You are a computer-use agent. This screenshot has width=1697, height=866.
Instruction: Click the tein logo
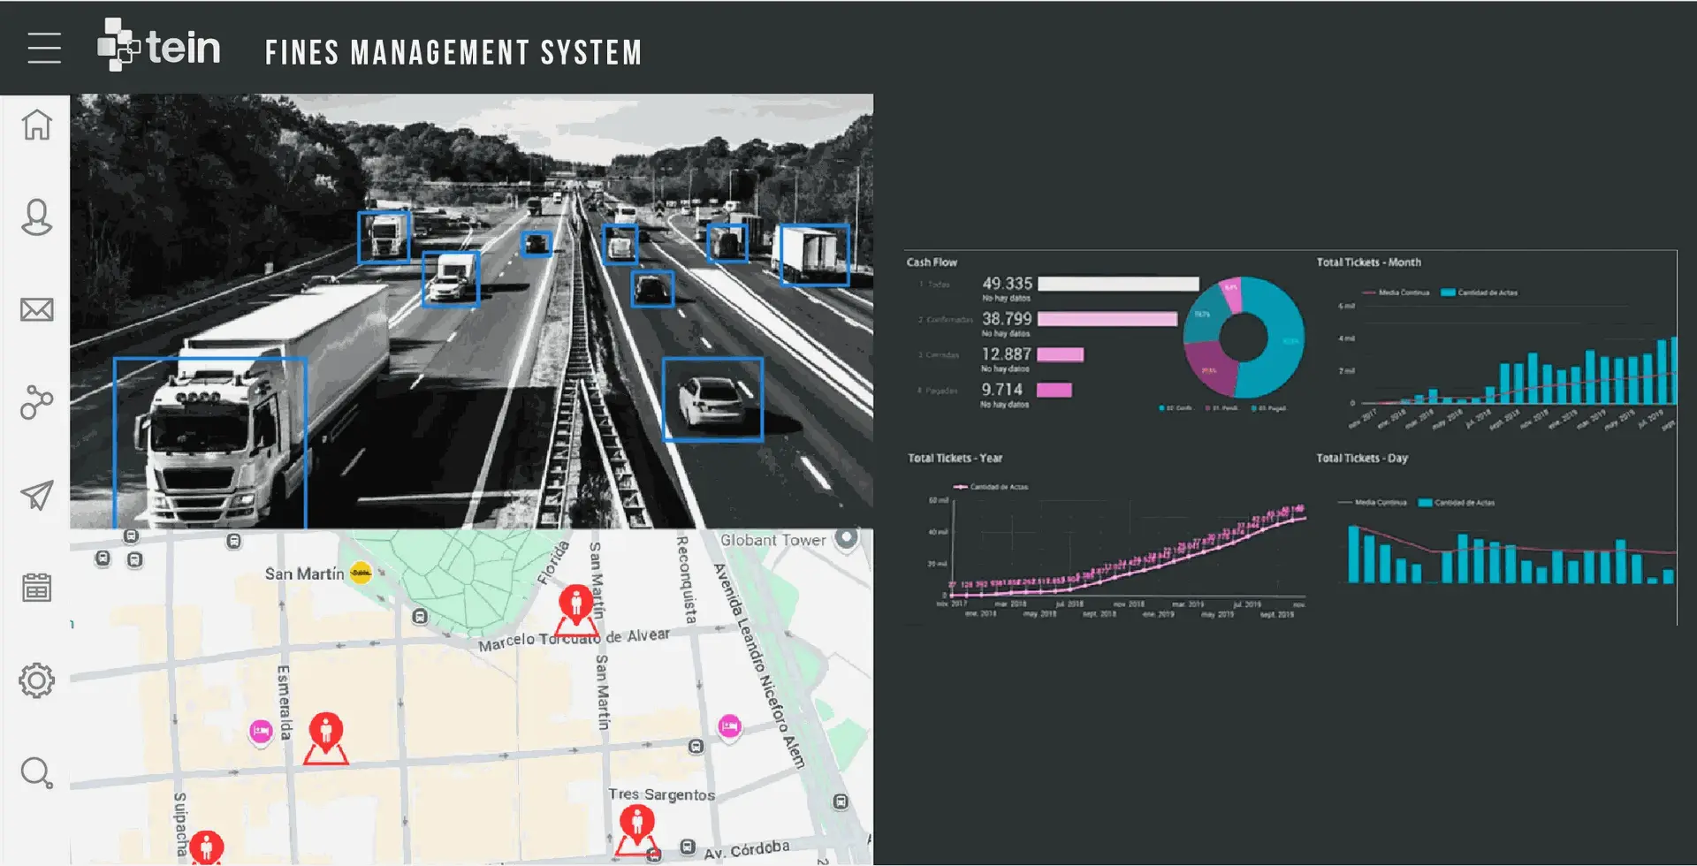pyautogui.click(x=159, y=46)
